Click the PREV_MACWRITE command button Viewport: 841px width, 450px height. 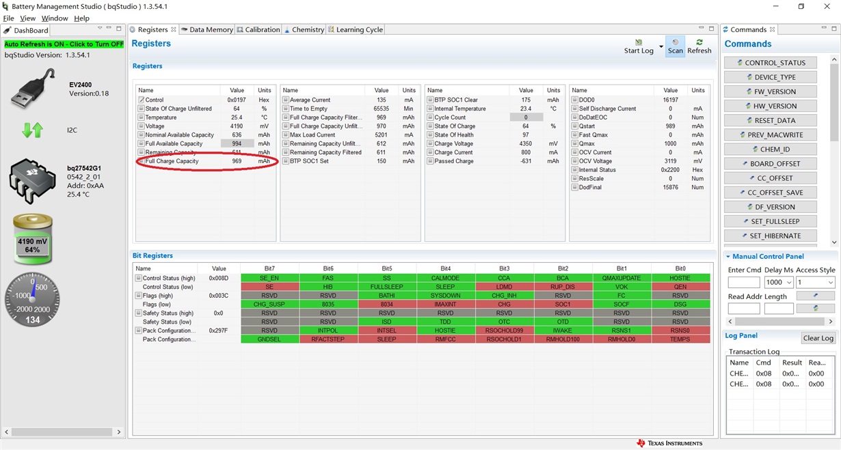point(771,135)
